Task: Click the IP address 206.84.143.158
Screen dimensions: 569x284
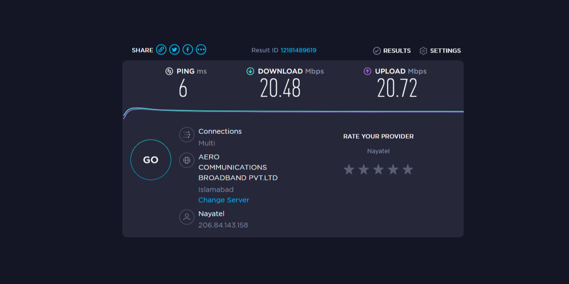Action: click(x=223, y=225)
